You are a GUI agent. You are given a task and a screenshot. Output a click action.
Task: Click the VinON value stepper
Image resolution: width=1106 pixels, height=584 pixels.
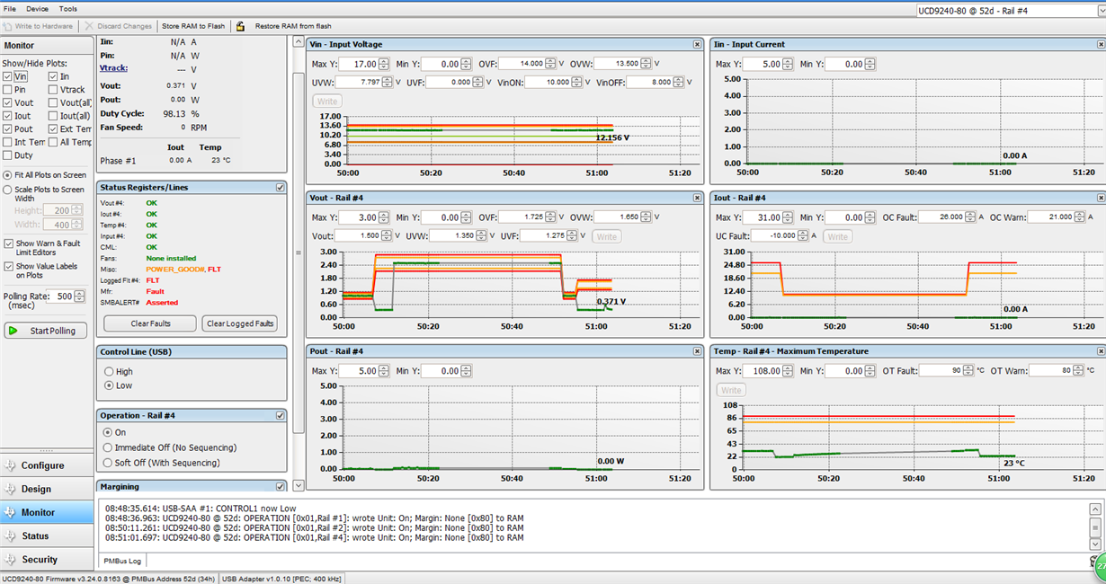[x=578, y=82]
